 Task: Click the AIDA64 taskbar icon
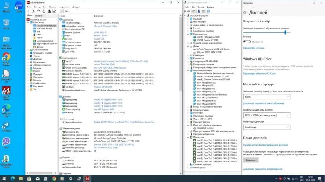click(87, 179)
